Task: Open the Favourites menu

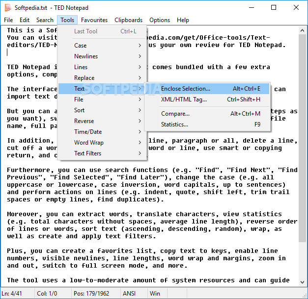Action: pos(94,20)
